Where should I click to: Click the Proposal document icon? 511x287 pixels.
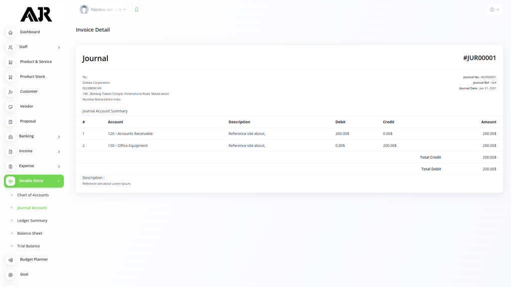pyautogui.click(x=10, y=122)
